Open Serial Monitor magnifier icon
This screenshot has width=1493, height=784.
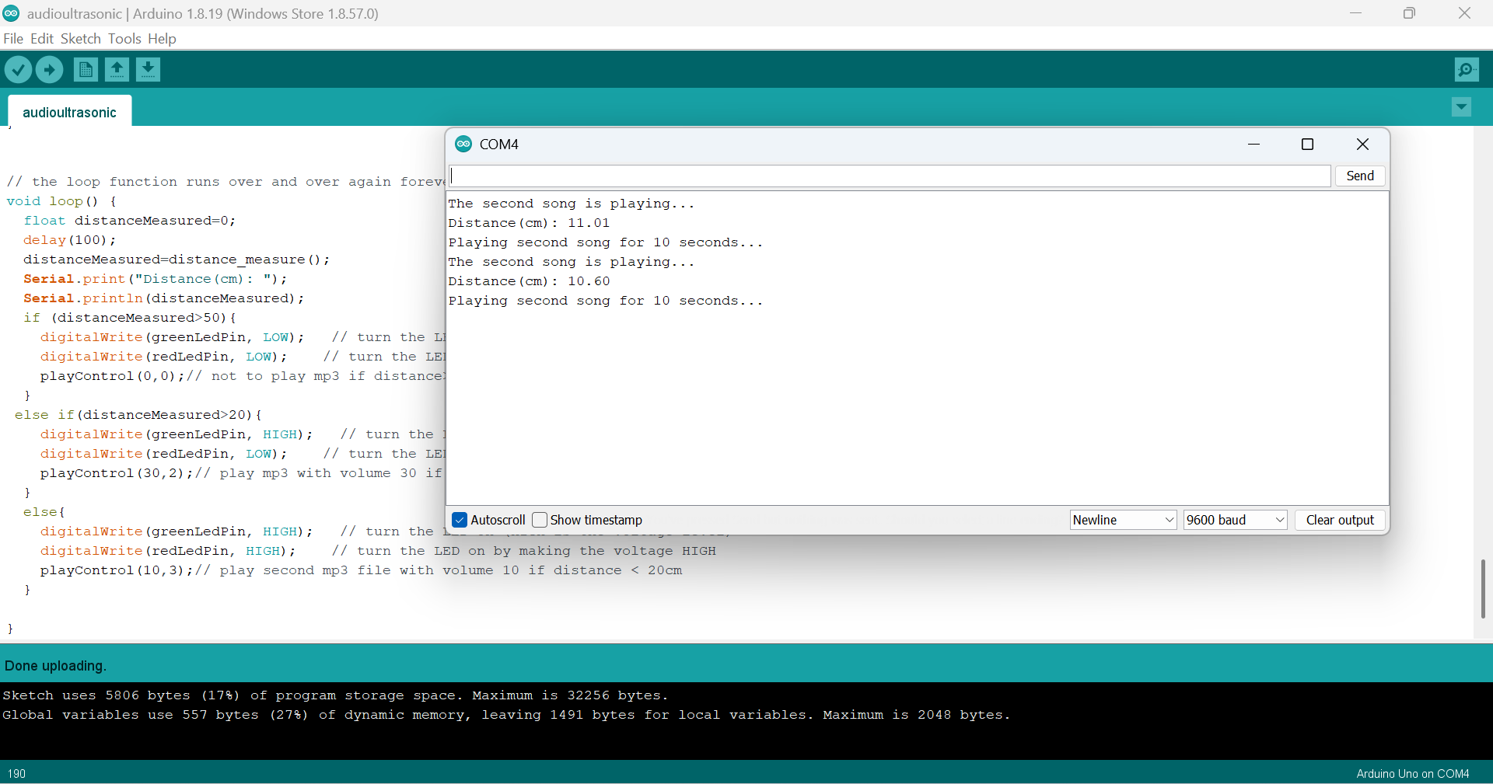point(1467,70)
